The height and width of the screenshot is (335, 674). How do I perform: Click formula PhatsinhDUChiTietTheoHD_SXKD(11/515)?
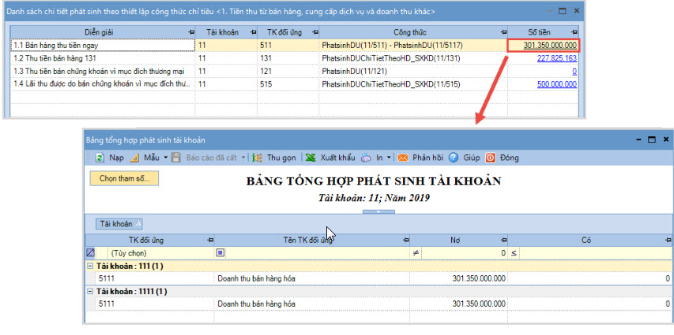pyautogui.click(x=391, y=84)
